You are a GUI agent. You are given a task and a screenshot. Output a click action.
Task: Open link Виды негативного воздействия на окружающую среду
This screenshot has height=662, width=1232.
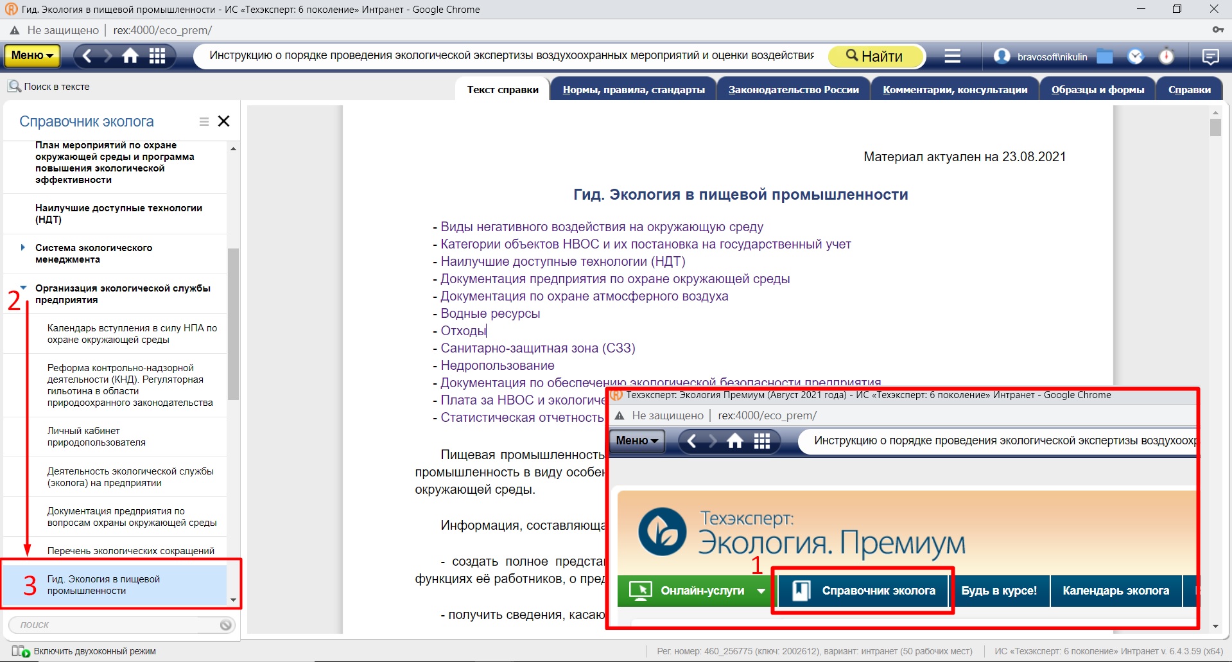[x=602, y=227]
